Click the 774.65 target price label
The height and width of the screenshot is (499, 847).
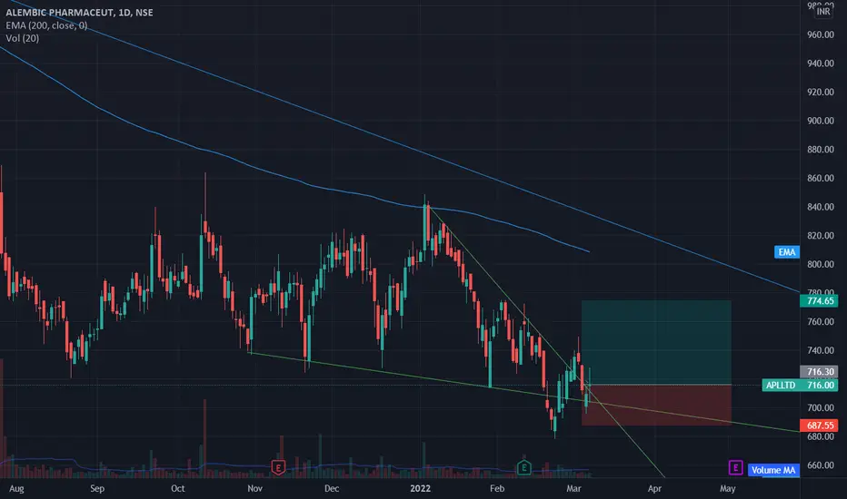(x=819, y=301)
